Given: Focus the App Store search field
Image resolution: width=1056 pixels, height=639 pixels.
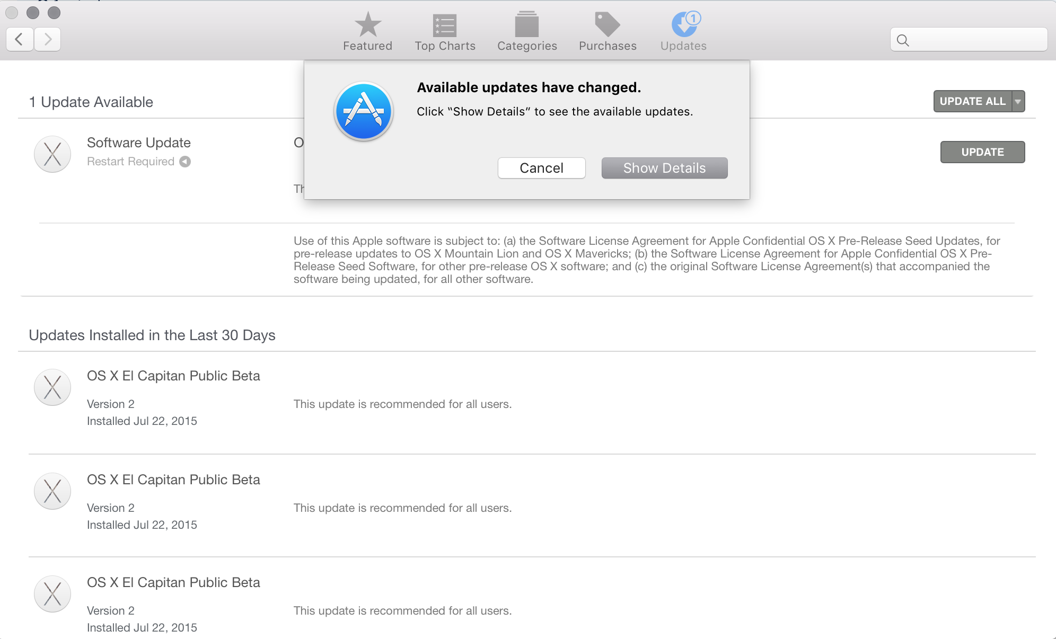Looking at the screenshot, I should point(969,40).
